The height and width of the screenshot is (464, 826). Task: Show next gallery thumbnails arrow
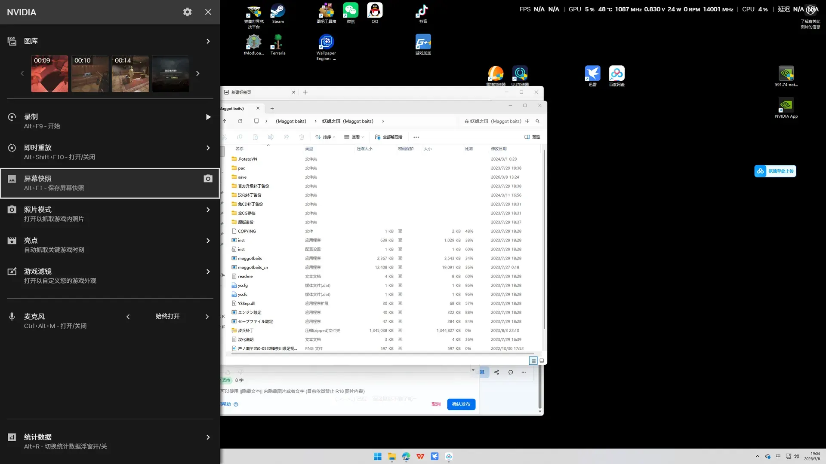click(198, 73)
